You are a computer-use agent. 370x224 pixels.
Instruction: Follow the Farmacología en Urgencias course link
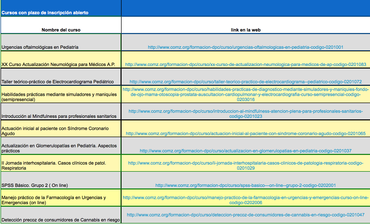[245, 198]
